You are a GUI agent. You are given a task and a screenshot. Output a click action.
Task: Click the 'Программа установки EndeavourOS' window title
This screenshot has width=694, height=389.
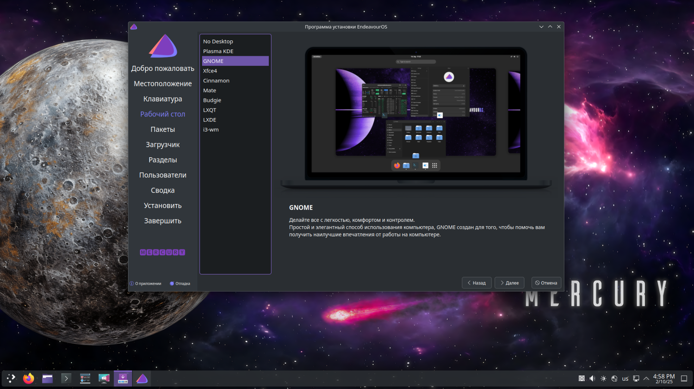click(346, 27)
